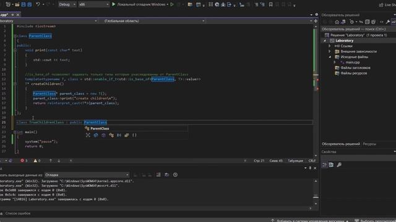Collapse all nodes in Solution Explorer
The height and width of the screenshot is (222, 396).
click(x=367, y=22)
